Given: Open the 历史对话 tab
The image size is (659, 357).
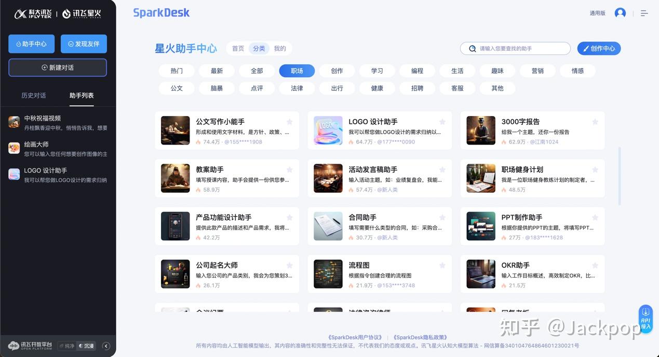Looking at the screenshot, I should [x=34, y=95].
